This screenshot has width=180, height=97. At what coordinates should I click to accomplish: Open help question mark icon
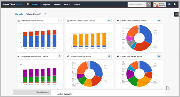(169, 4)
